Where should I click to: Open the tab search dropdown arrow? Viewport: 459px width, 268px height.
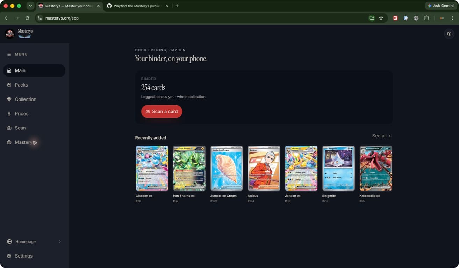point(30,6)
